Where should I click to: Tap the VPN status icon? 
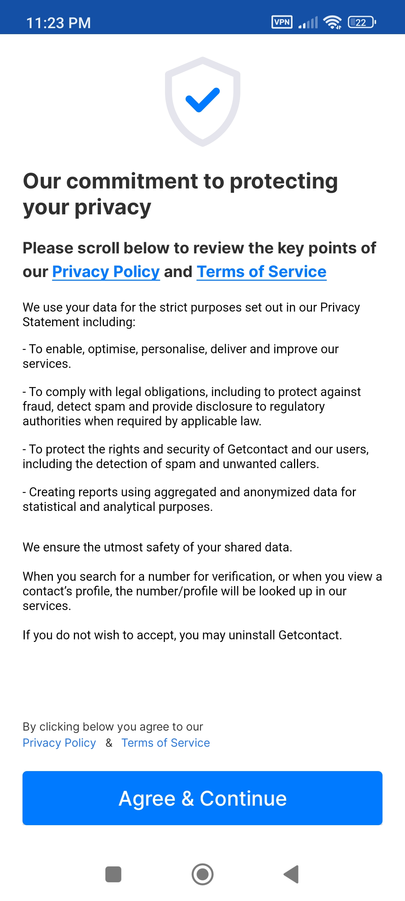pos(282,22)
